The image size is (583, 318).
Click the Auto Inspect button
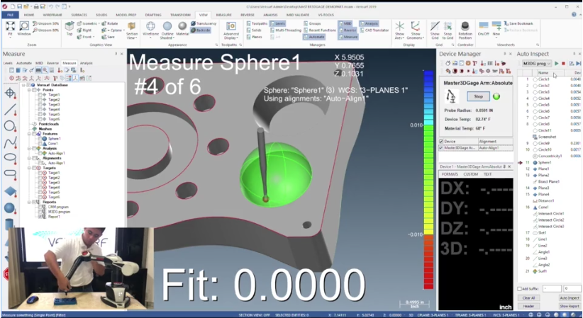pos(570,298)
